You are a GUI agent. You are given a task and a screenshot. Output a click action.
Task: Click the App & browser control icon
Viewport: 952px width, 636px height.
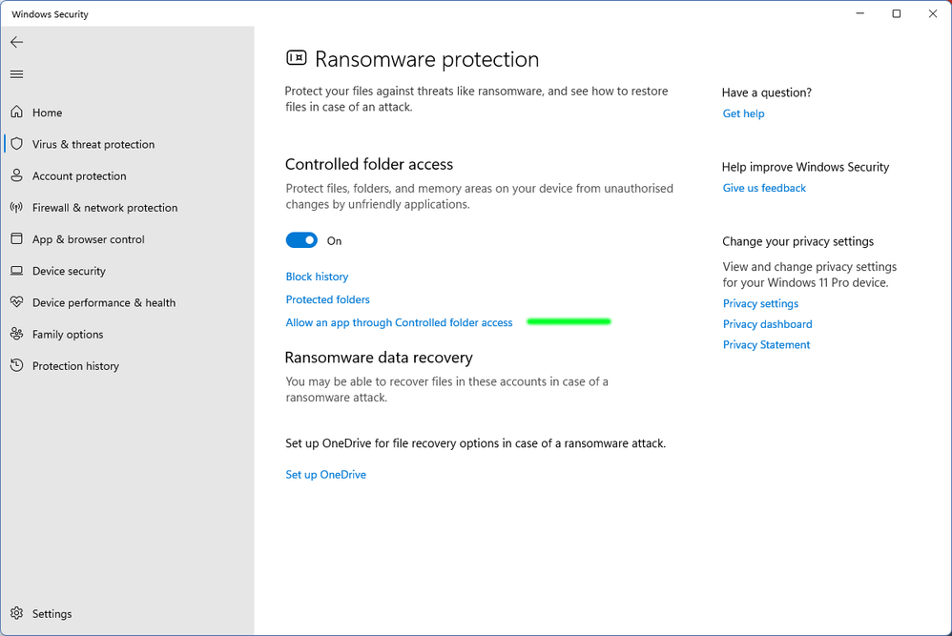click(16, 239)
